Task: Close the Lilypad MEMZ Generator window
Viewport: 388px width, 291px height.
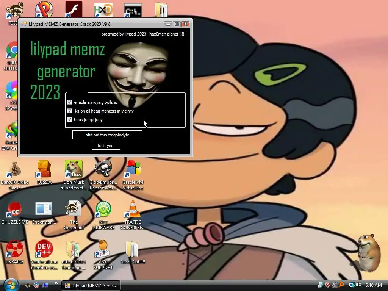Action: pyautogui.click(x=185, y=24)
